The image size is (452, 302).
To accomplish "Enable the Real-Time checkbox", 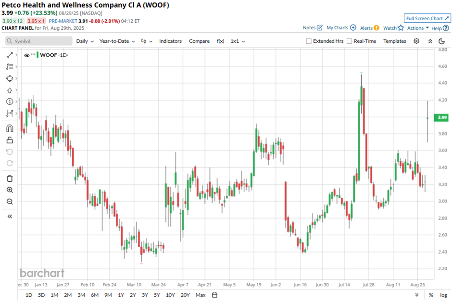I will (350, 41).
